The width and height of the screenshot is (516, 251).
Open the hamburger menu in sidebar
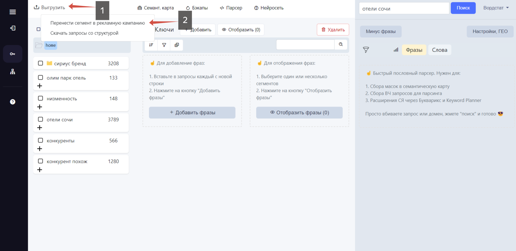(x=13, y=12)
